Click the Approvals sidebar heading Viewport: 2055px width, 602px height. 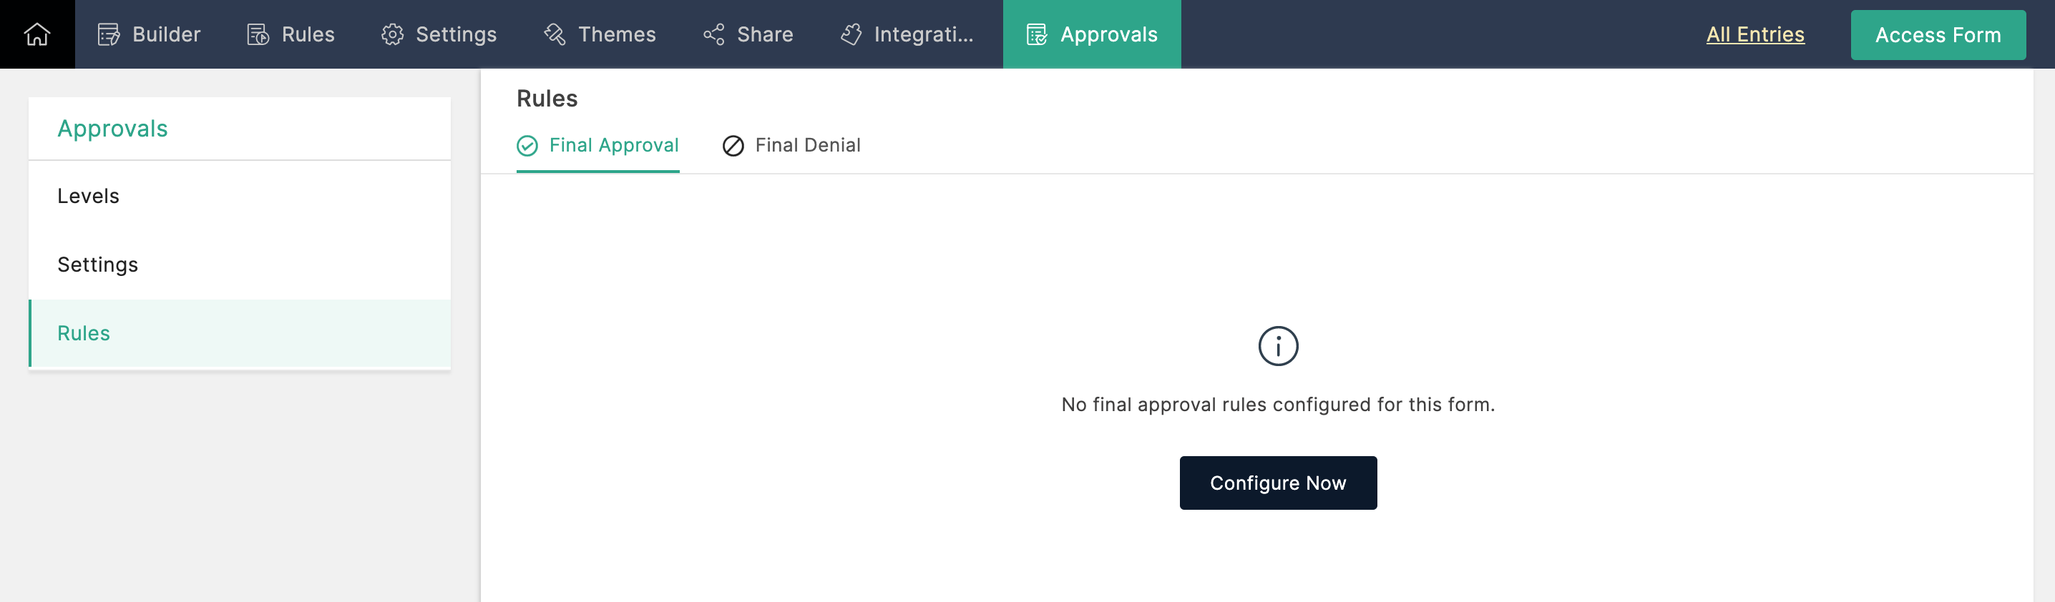click(112, 129)
